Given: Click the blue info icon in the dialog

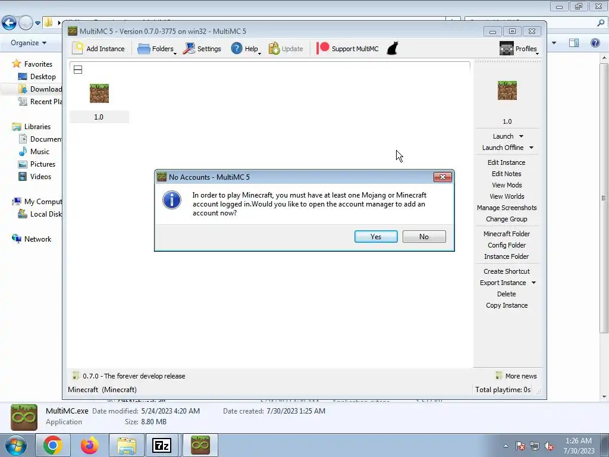Looking at the screenshot, I should click(172, 200).
